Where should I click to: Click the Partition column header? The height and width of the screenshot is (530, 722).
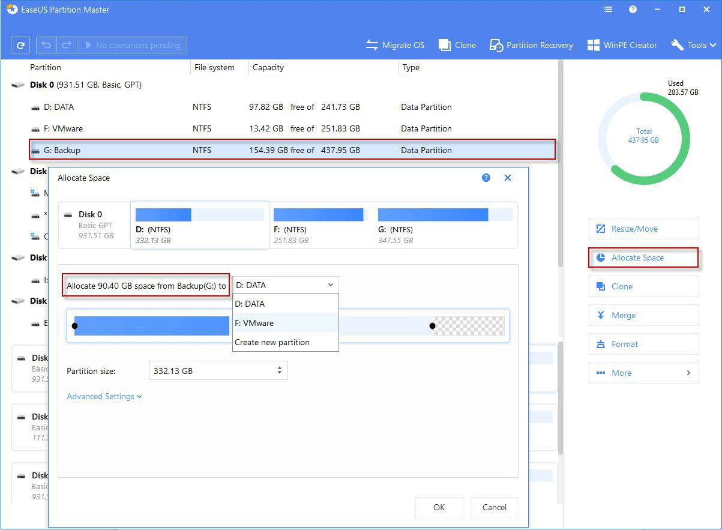point(46,67)
